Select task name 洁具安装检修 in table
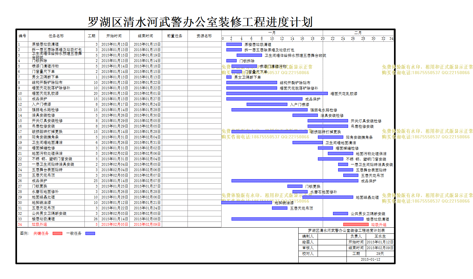Screen dimensions: 473x279 click(43, 115)
